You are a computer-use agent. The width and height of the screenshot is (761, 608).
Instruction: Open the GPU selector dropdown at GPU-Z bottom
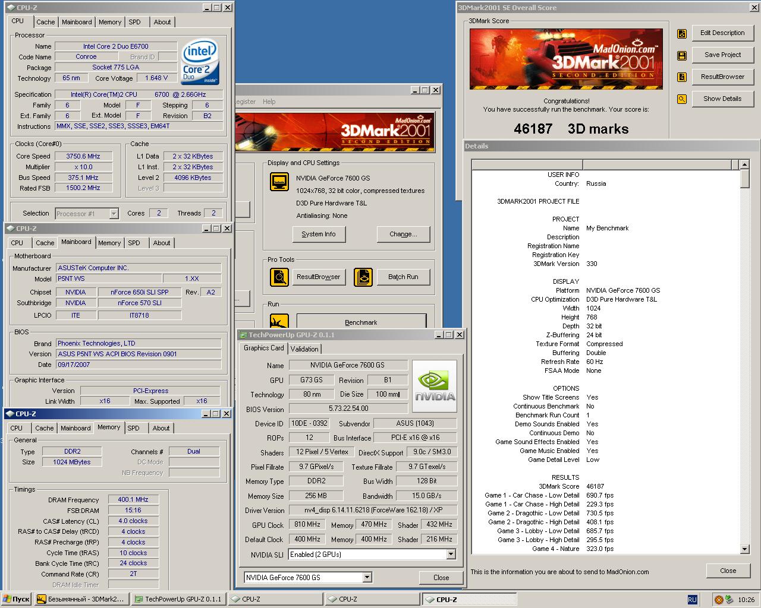pos(367,577)
